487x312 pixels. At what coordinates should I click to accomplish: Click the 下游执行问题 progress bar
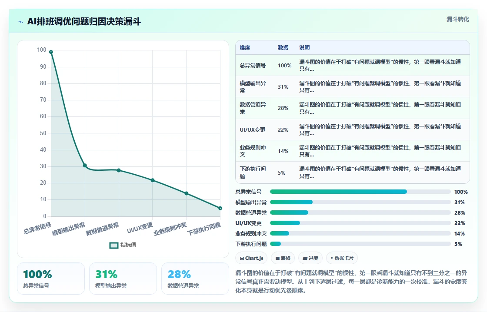tap(360, 244)
